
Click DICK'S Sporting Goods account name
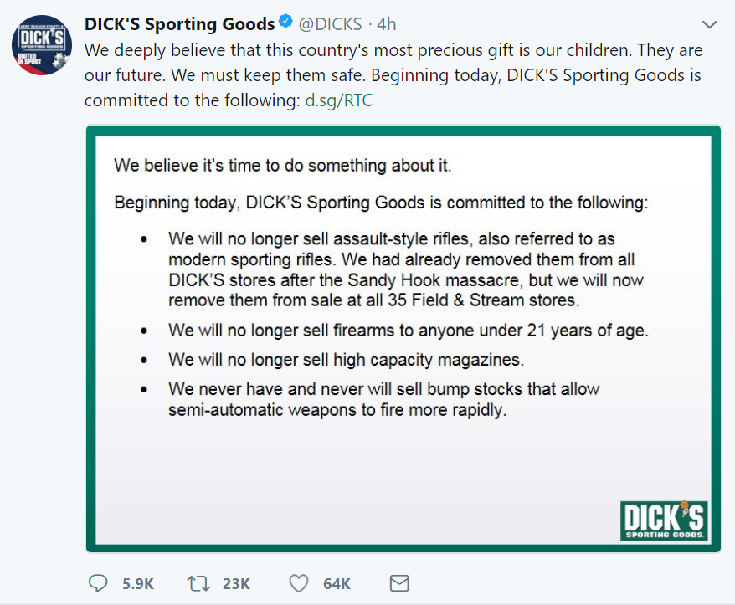[179, 24]
